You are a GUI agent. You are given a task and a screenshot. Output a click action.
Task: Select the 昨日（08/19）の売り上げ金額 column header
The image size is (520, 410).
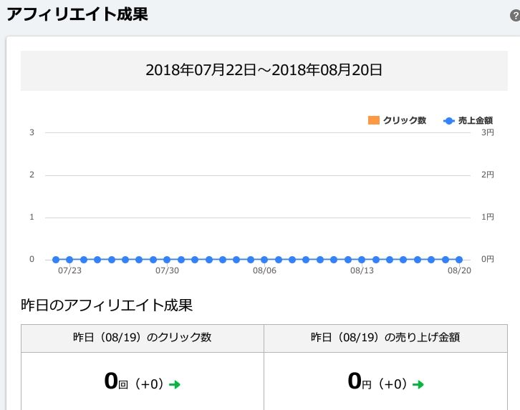[385, 338]
